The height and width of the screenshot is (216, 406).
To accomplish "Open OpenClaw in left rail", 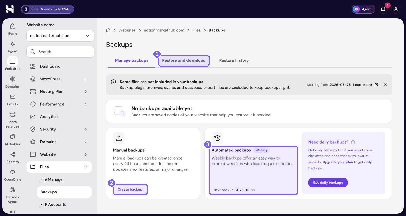I will 13,175.
